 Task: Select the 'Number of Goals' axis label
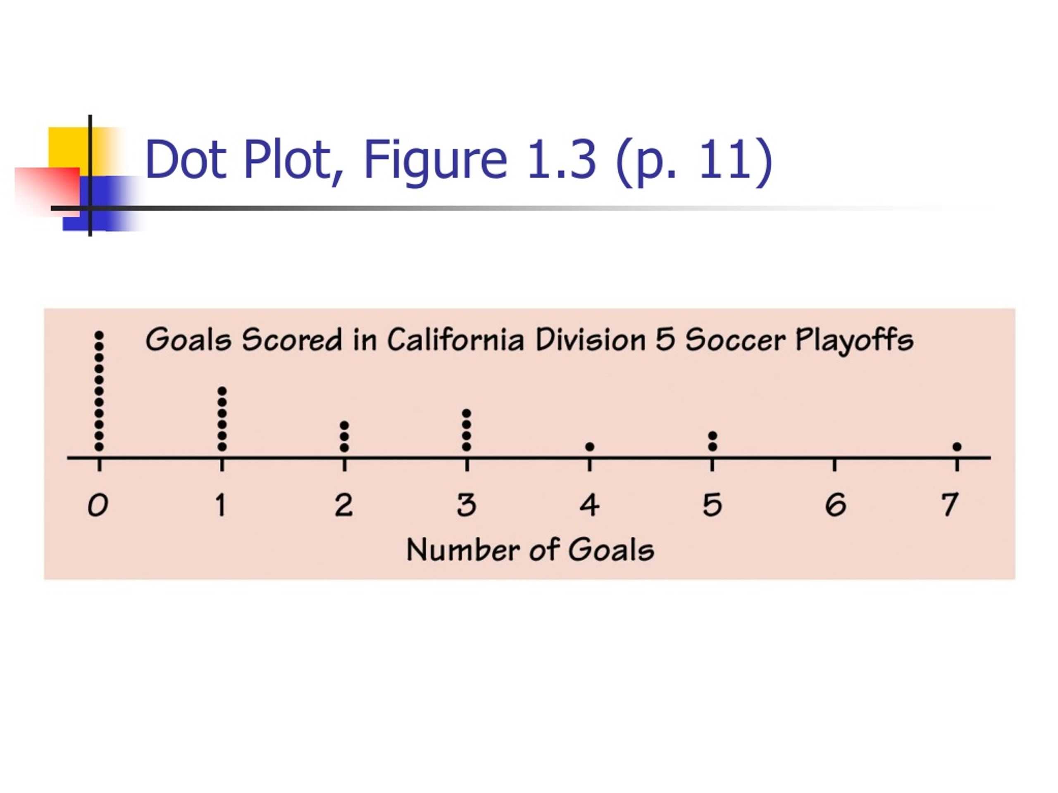click(x=530, y=550)
